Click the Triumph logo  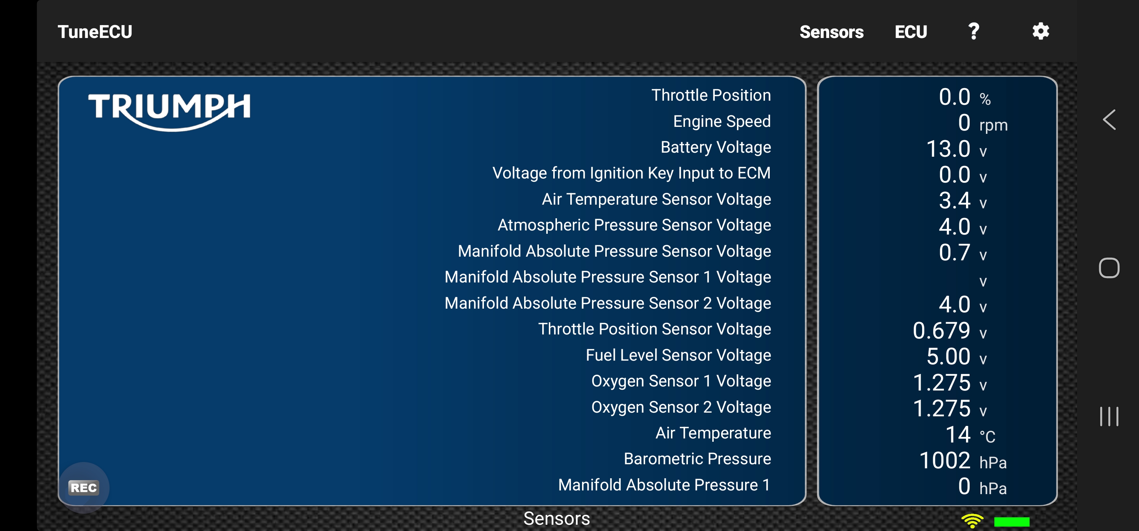tap(169, 111)
